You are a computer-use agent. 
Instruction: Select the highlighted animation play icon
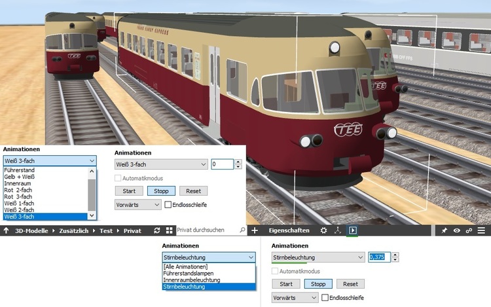(353, 230)
